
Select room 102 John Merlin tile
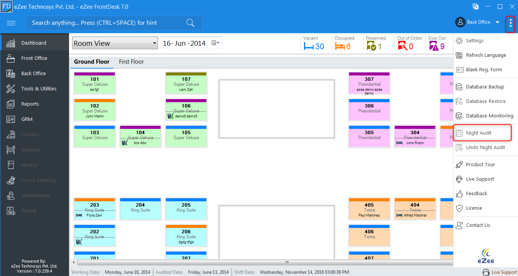pyautogui.click(x=95, y=110)
